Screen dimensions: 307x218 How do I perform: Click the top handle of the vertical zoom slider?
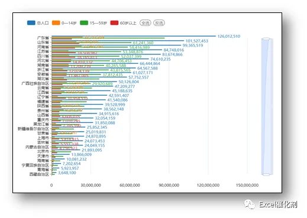click(266, 39)
